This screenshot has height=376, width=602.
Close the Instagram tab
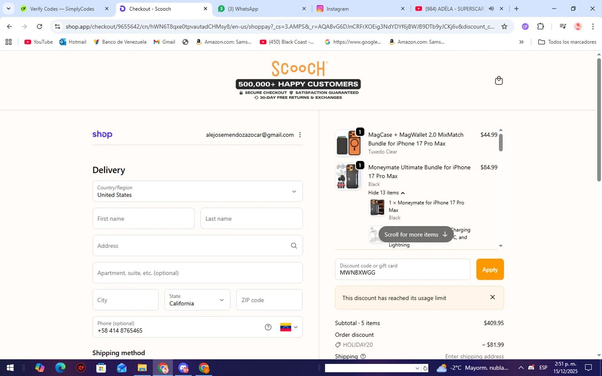(403, 8)
